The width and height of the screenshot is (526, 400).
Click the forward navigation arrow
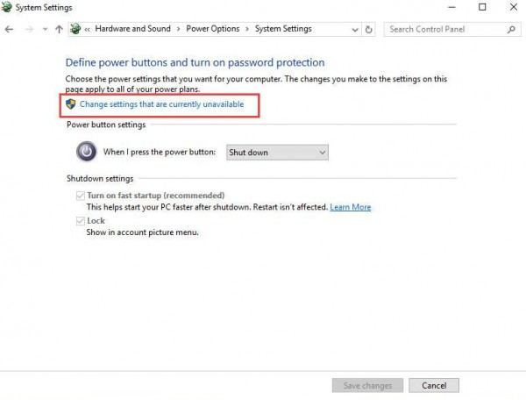[x=30, y=30]
